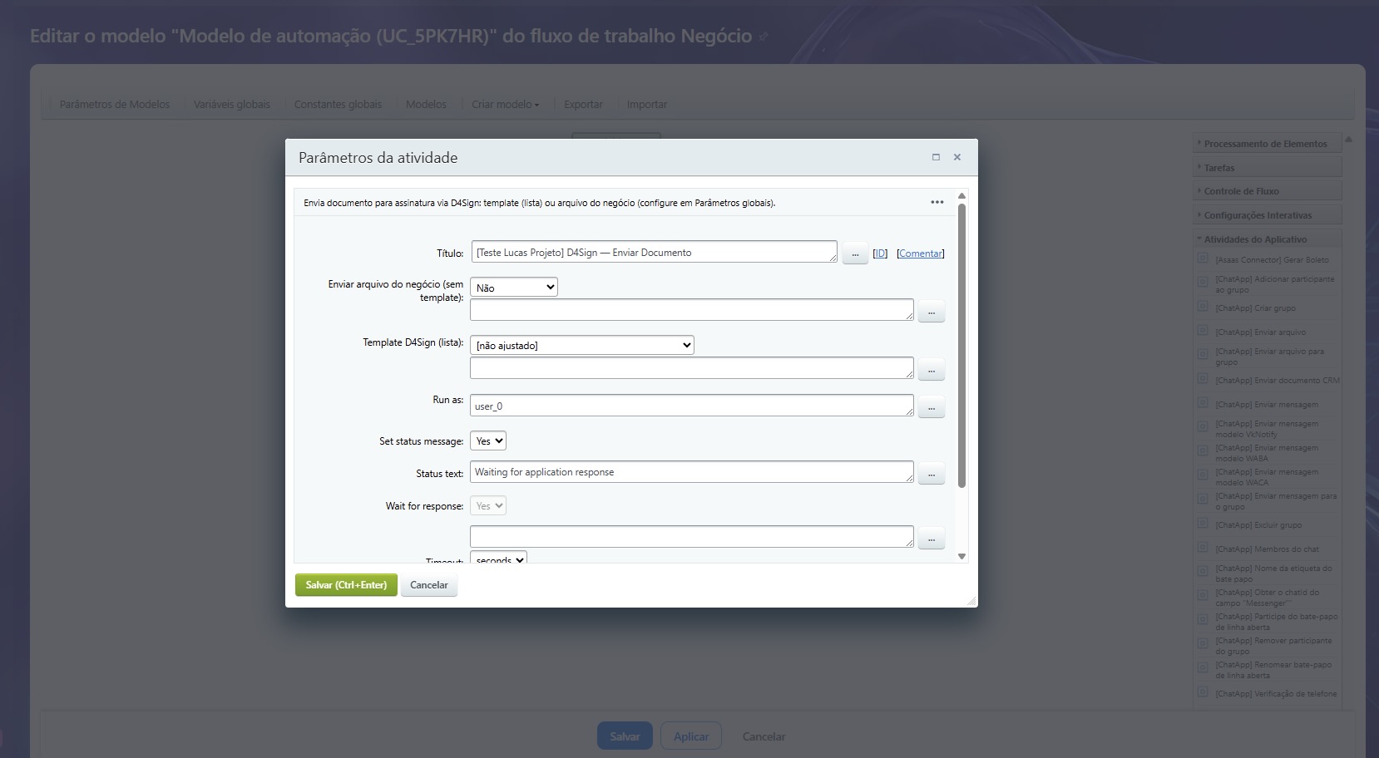
Task: Click the activity icon for Asaas Connector Gerar Boleto
Action: 1203,258
